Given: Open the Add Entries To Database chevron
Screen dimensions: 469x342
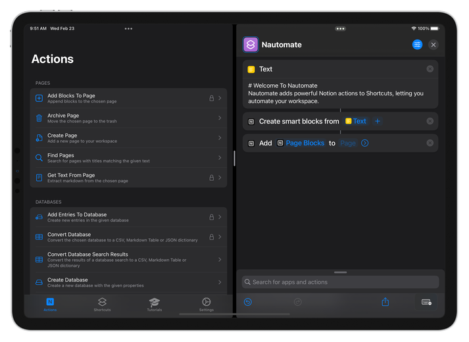Looking at the screenshot, I should 220,217.
